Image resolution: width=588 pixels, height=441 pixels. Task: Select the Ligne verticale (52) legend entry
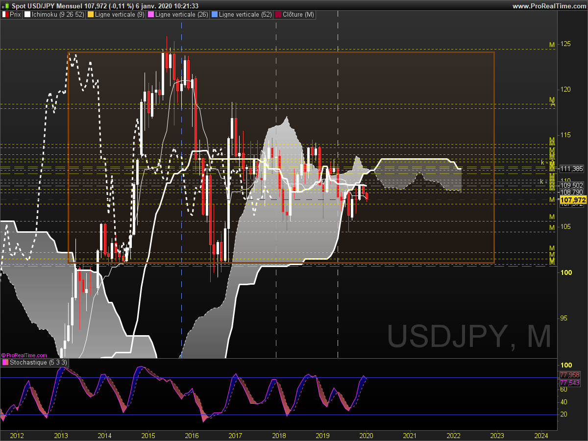(x=242, y=15)
